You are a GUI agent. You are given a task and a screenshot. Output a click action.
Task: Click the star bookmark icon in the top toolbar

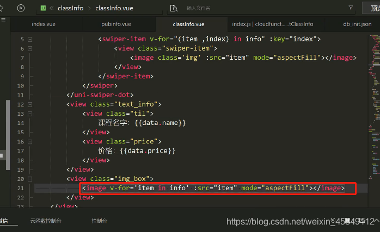(1, 8)
